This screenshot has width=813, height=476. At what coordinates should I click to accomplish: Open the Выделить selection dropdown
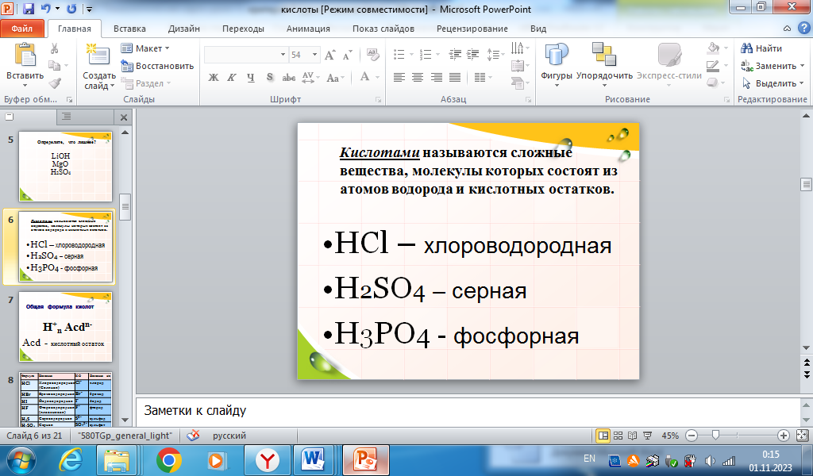pos(773,83)
